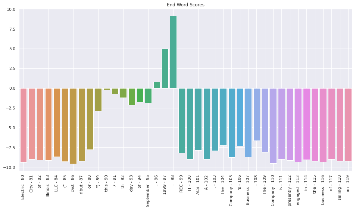The height and width of the screenshot is (210, 359).
Task: Click the pink Electric - 80 bar
Action: point(24,125)
